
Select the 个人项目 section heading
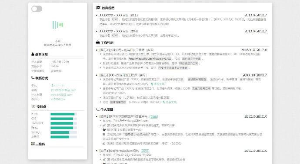coord(107,109)
